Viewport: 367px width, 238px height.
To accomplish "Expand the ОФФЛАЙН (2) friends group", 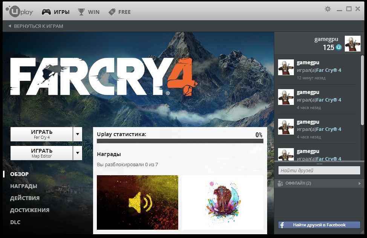I will [360, 183].
